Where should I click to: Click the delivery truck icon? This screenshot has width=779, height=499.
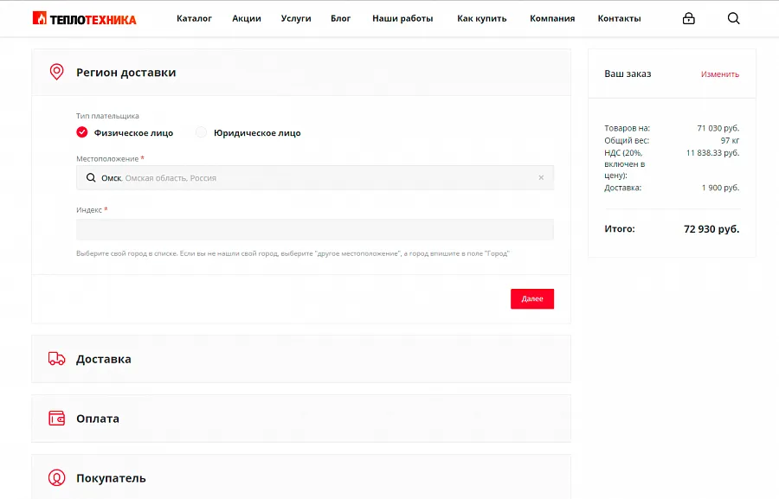pos(56,359)
